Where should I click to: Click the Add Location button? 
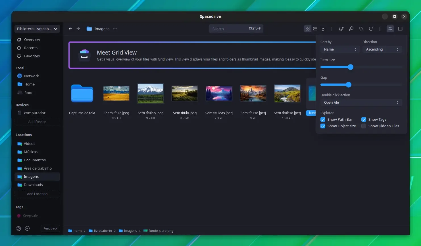37,194
